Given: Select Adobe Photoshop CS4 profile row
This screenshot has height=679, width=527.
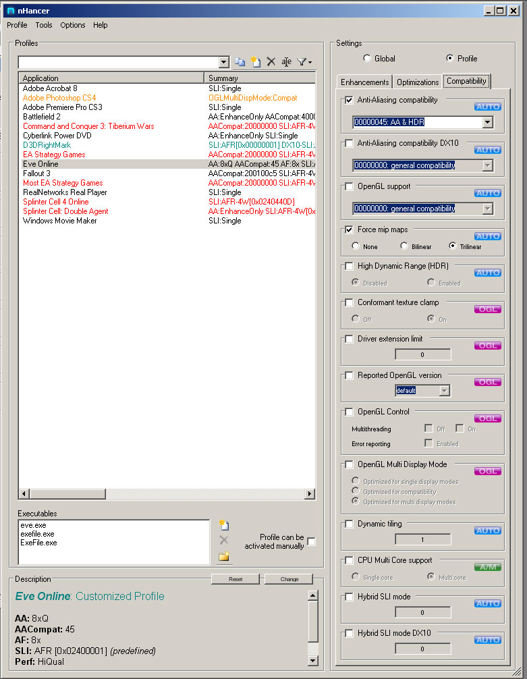Looking at the screenshot, I should [167, 98].
